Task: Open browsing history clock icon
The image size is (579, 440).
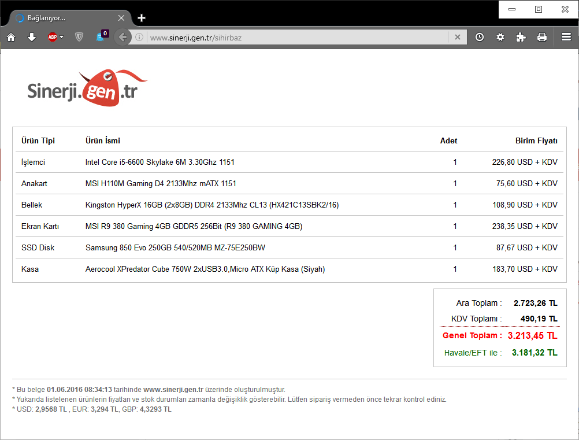Action: (480, 37)
